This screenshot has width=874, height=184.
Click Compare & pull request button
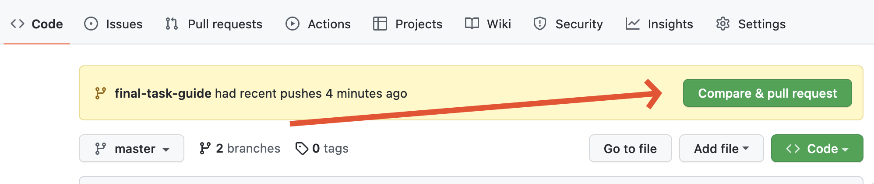767,93
